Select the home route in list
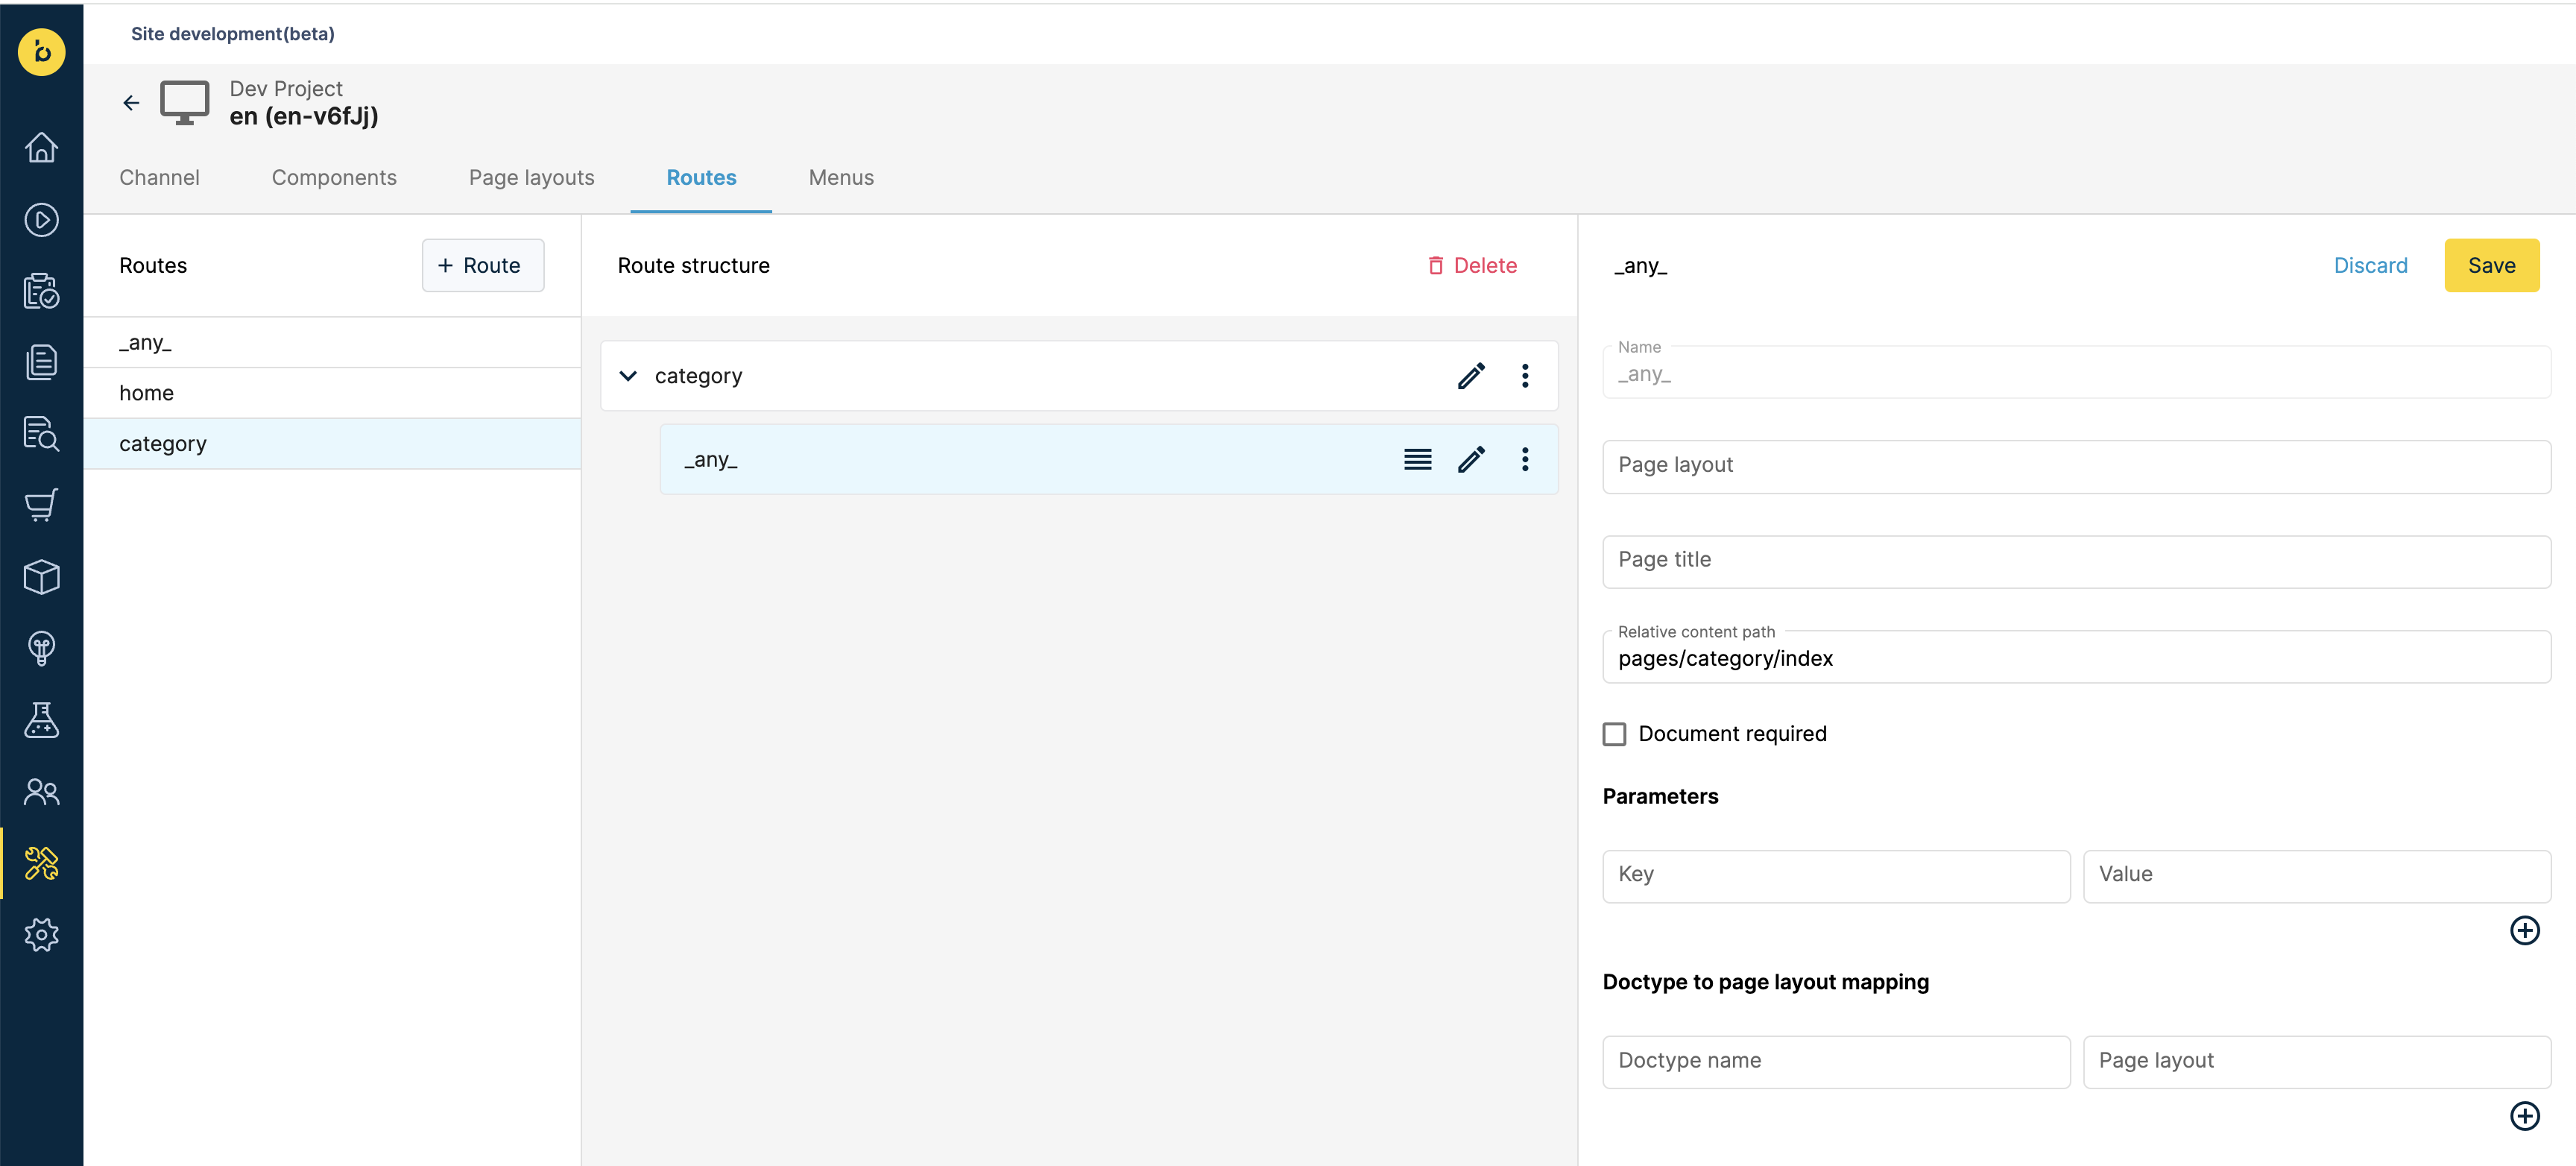The width and height of the screenshot is (2576, 1166). point(332,393)
